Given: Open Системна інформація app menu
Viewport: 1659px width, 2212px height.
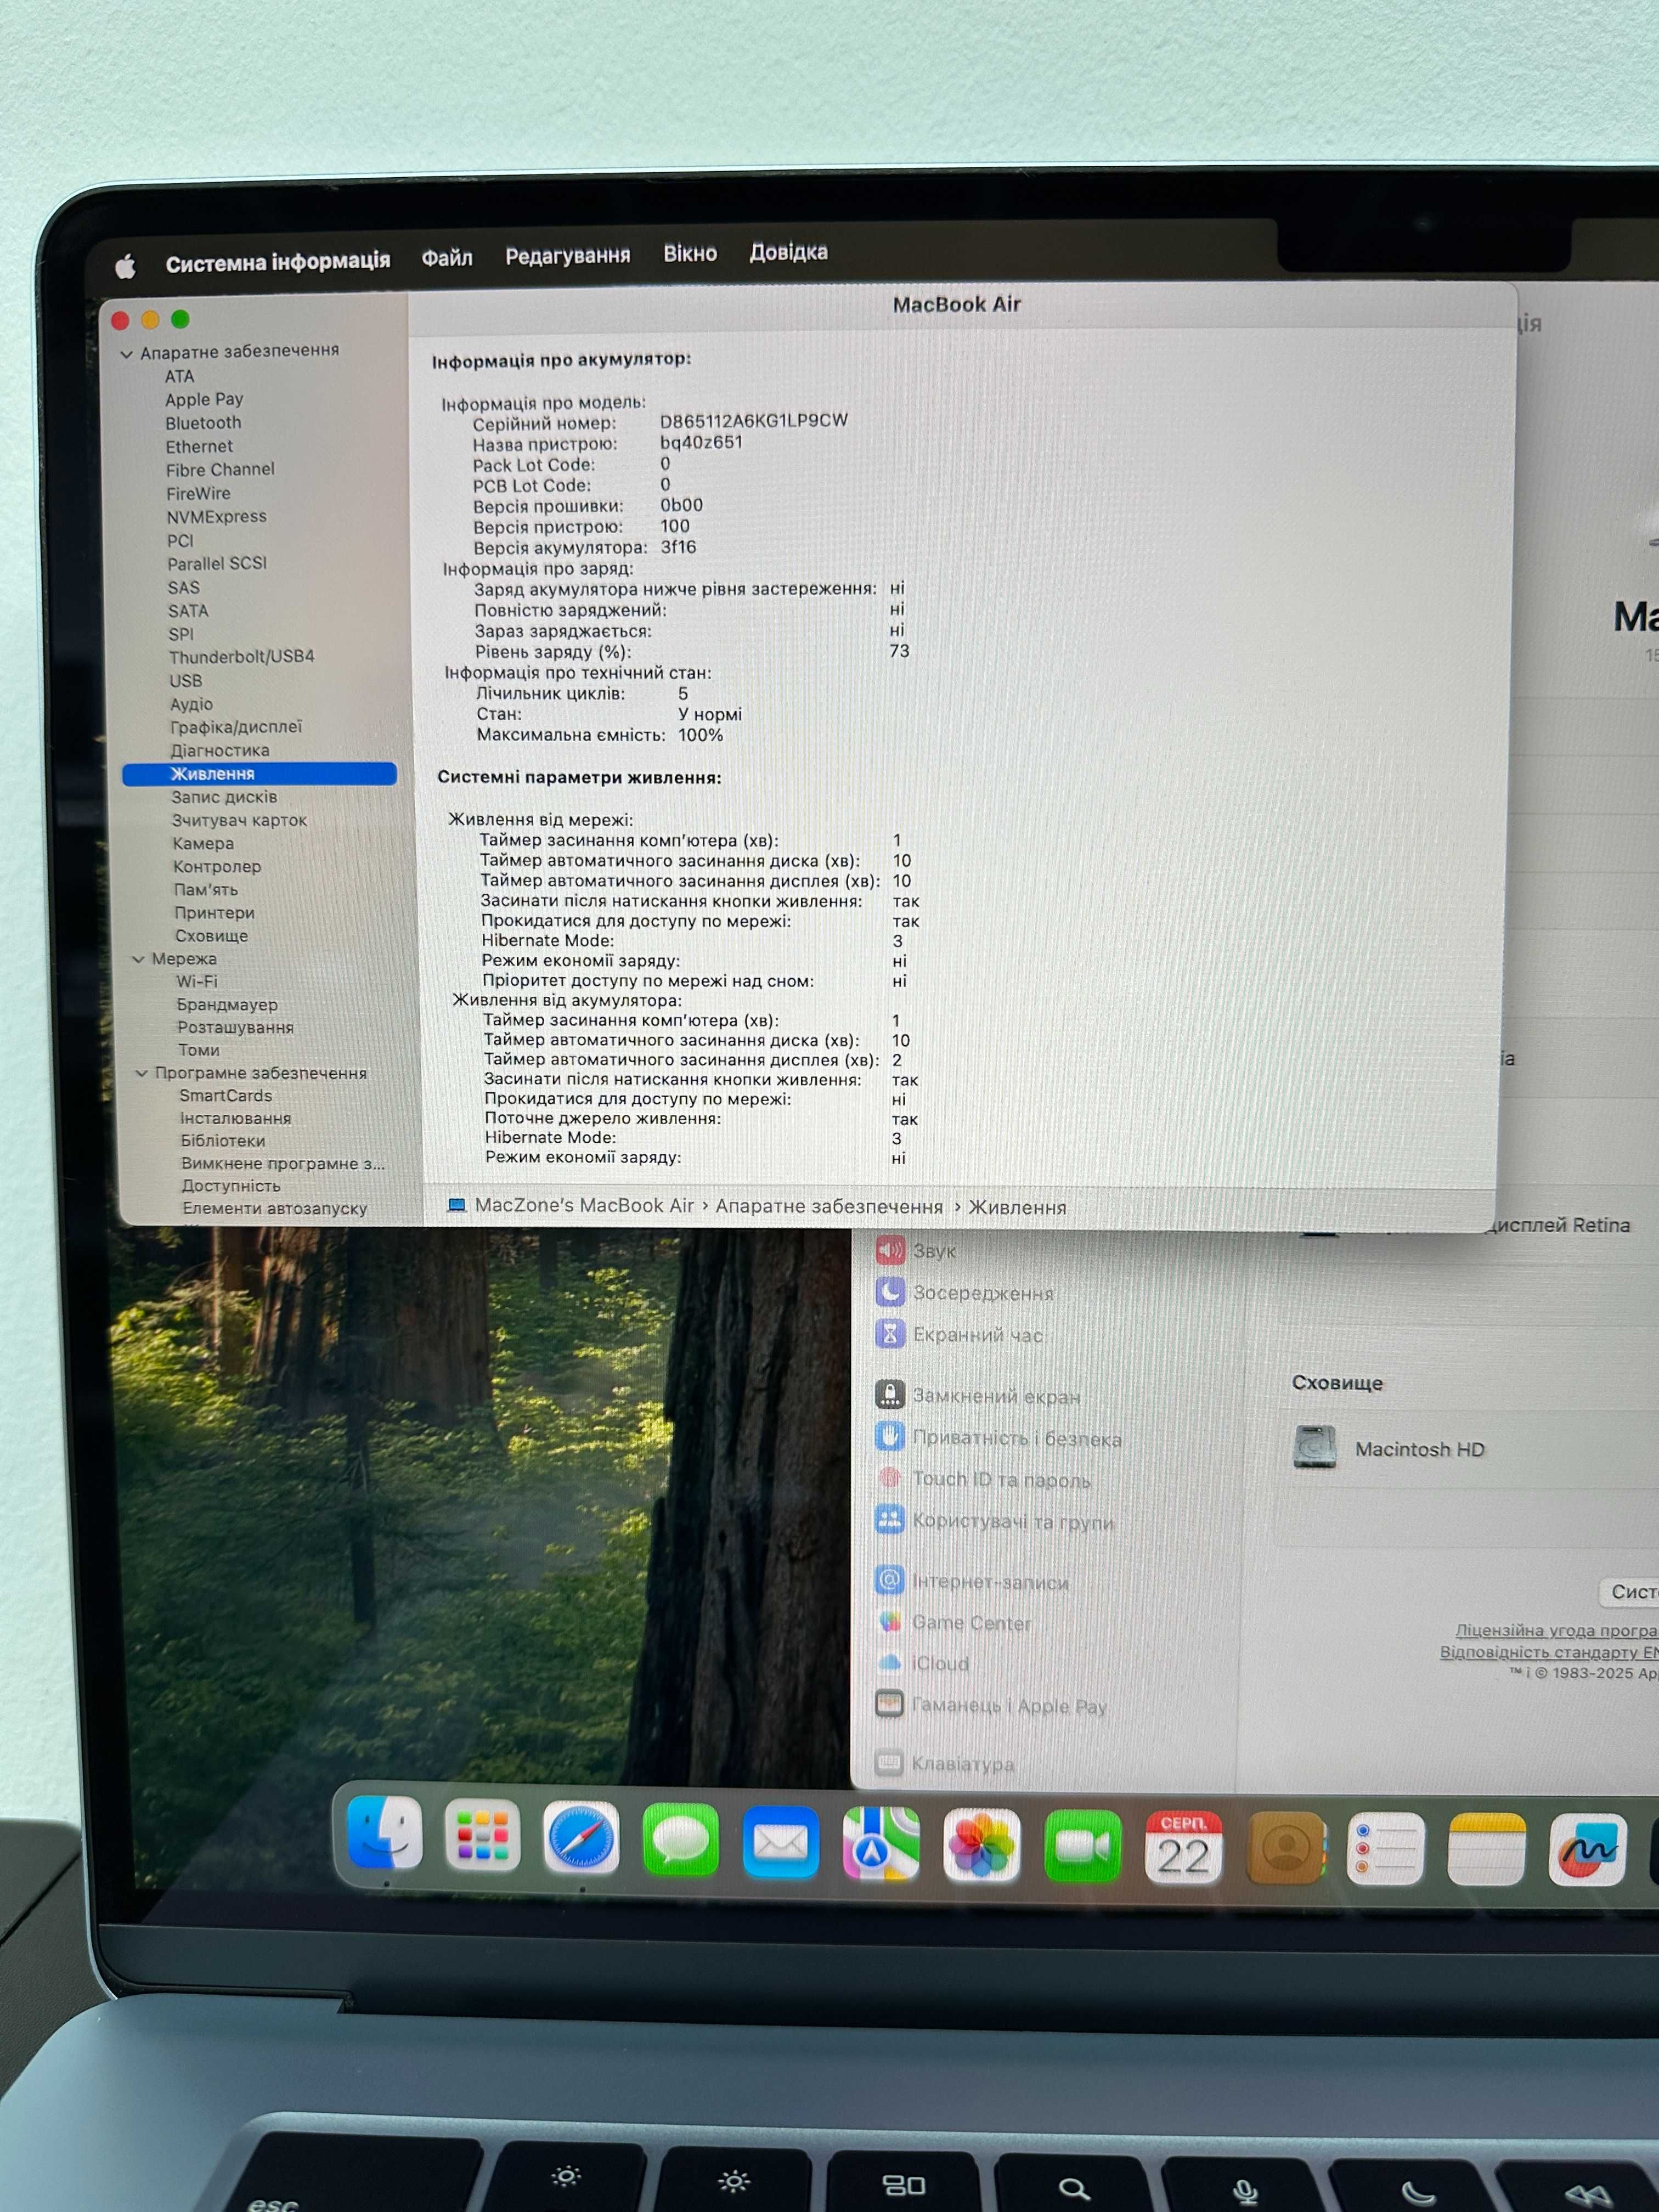Looking at the screenshot, I should [278, 262].
